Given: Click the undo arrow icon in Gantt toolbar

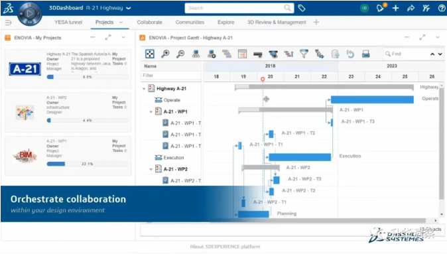Looking at the screenshot, I should 350,54.
